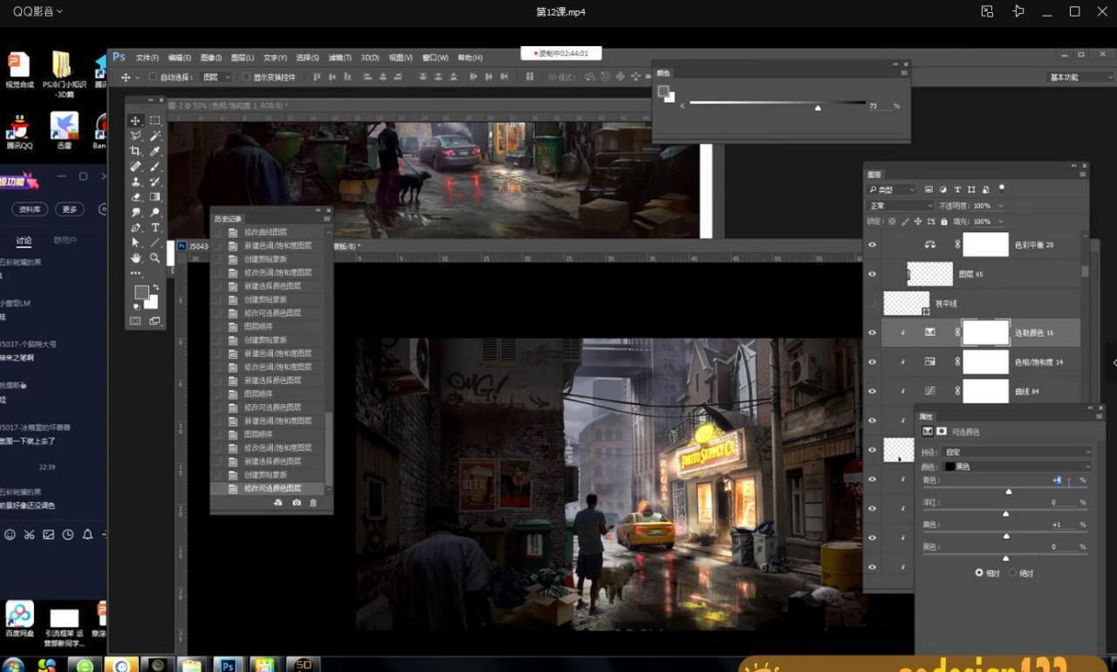The image size is (1117, 672).
Task: Click the 基本功能 workspace switcher
Action: (1068, 77)
